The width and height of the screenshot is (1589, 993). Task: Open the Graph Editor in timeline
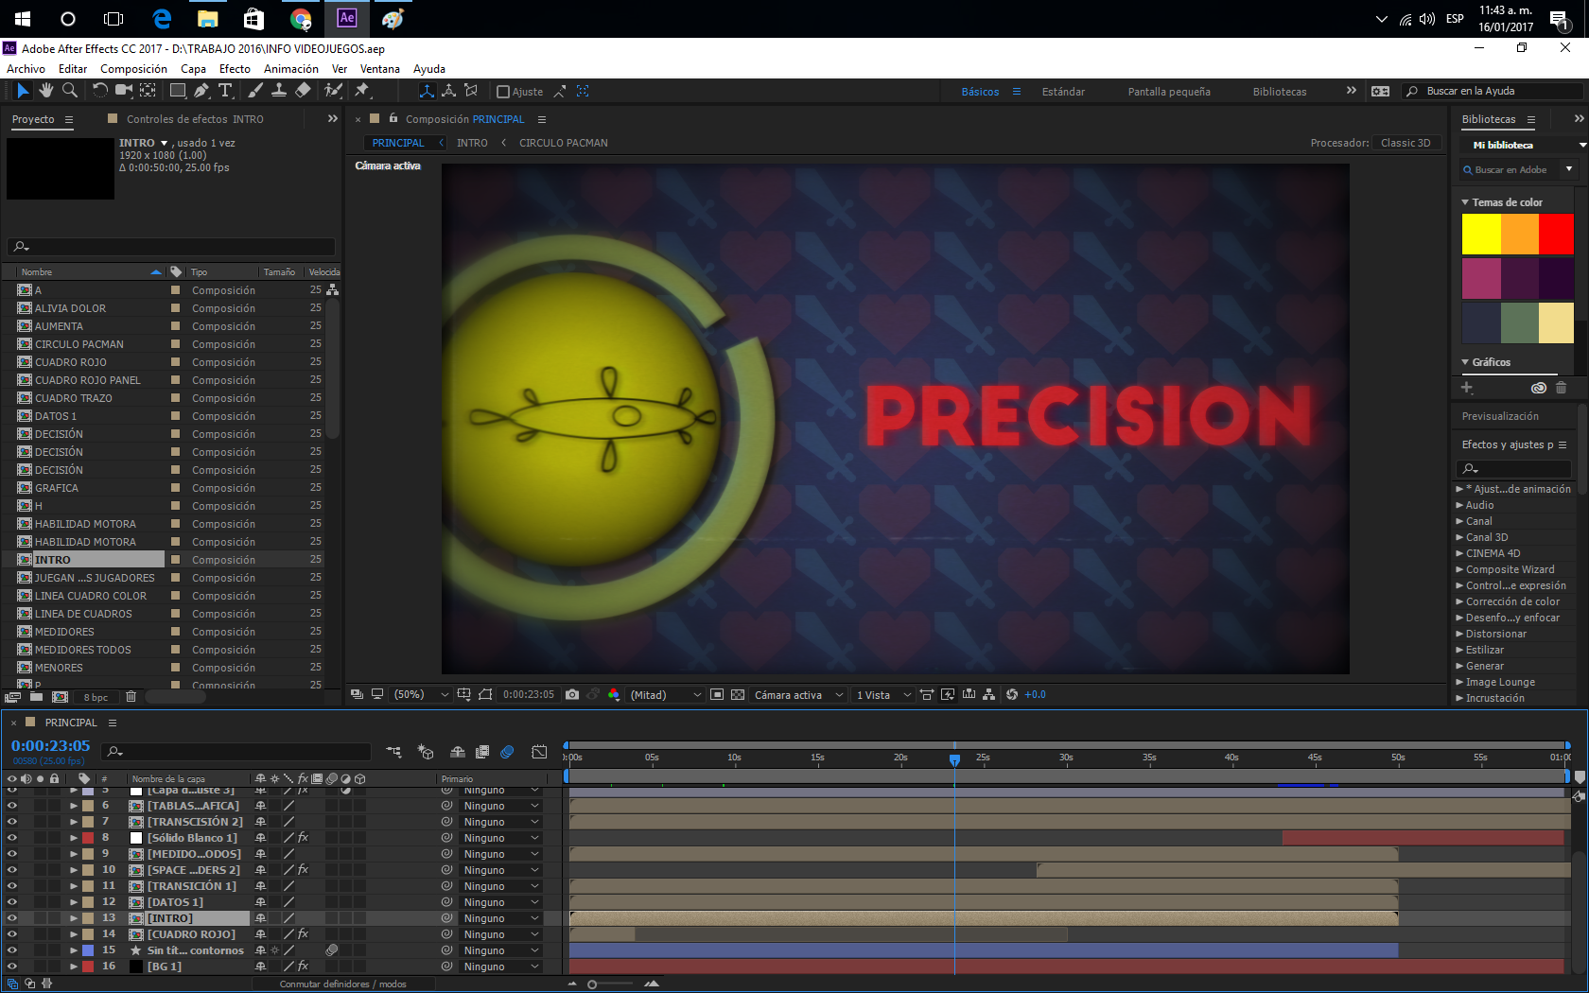click(x=539, y=752)
